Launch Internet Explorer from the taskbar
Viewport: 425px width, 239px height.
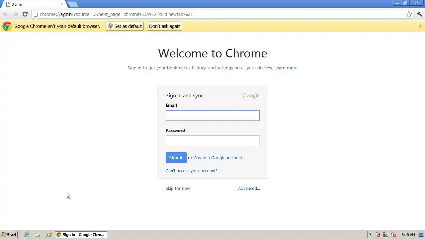pos(26,235)
